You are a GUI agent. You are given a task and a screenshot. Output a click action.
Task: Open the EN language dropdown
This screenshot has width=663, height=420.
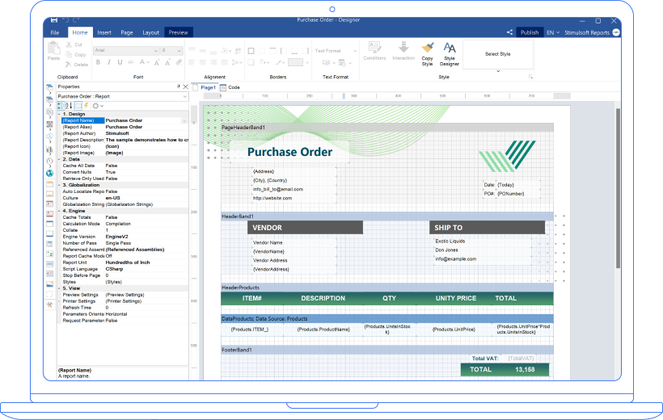click(x=553, y=32)
